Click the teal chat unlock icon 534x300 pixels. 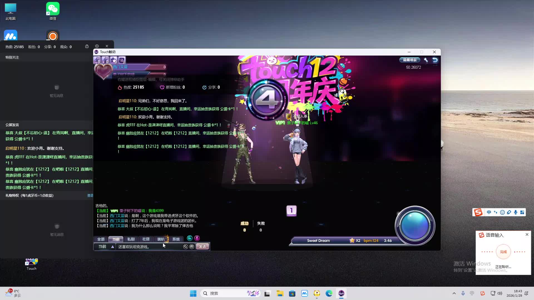[190, 238]
